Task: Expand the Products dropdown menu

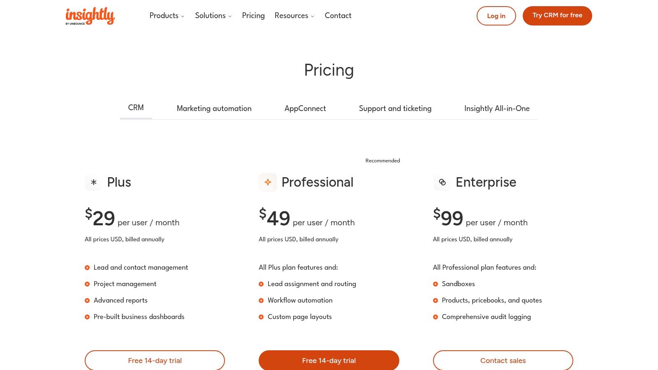Action: click(x=167, y=16)
